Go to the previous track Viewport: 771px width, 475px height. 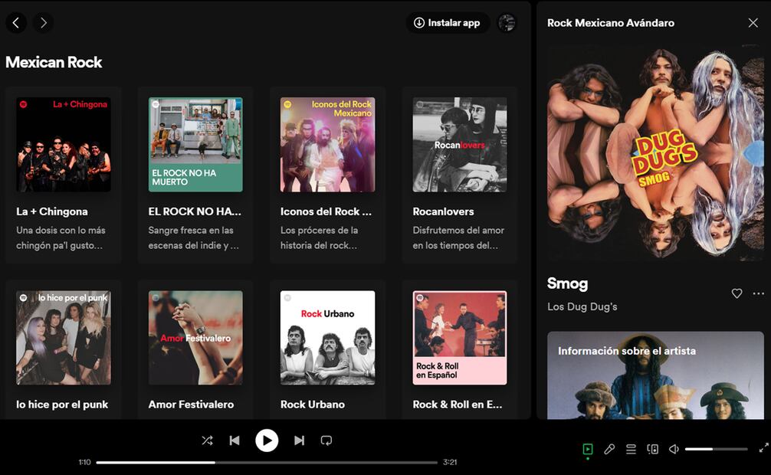click(x=235, y=441)
